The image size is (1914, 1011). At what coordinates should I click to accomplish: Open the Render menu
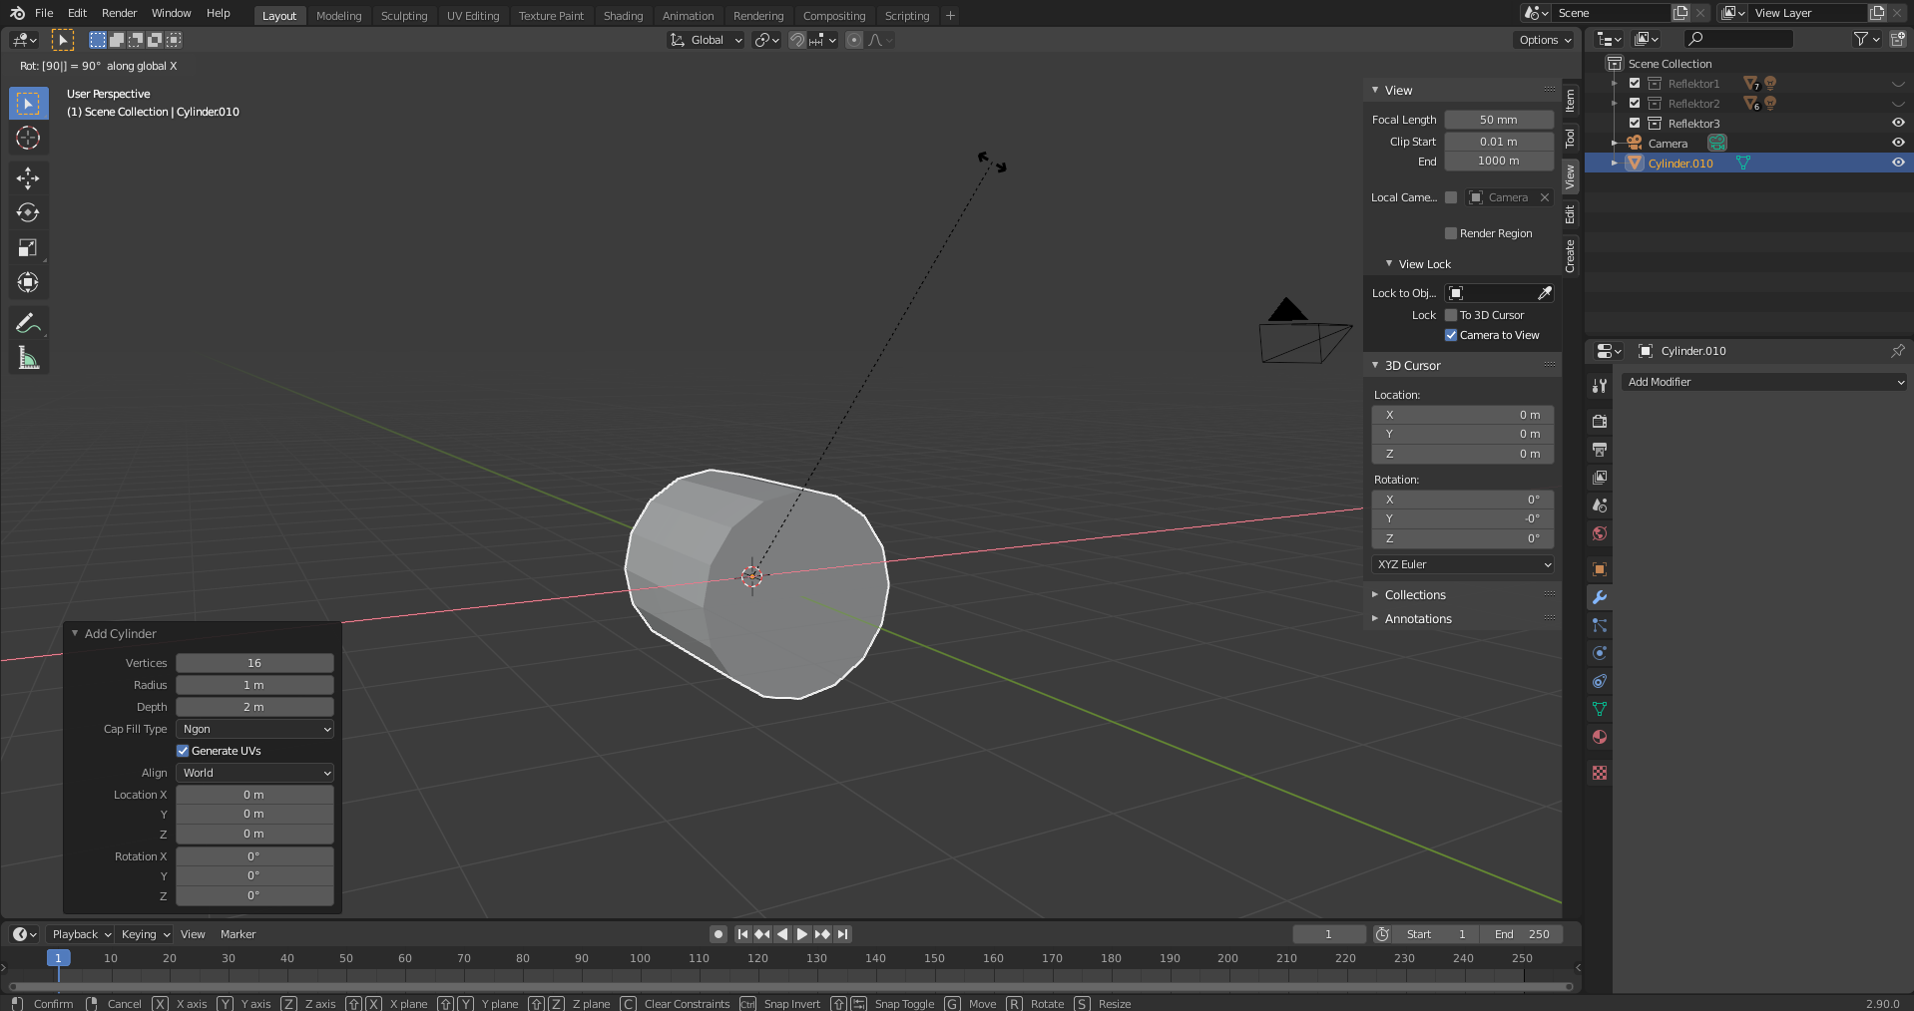click(x=119, y=13)
